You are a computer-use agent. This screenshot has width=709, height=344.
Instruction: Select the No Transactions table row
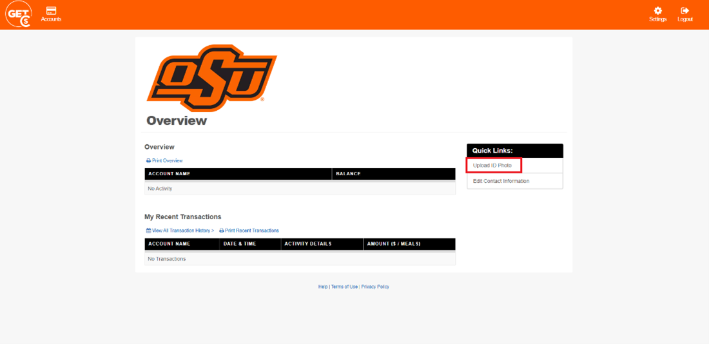pyautogui.click(x=300, y=259)
